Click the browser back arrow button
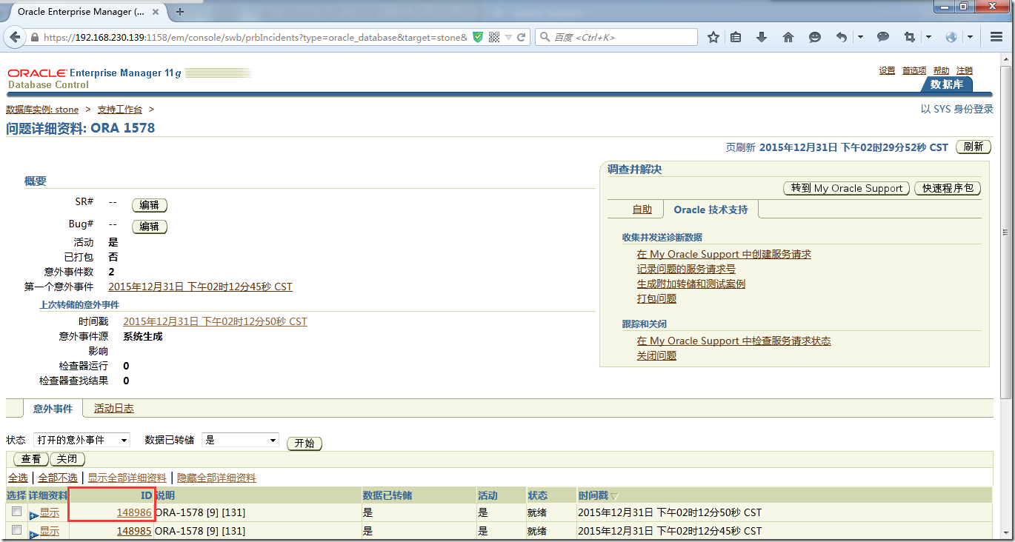The width and height of the screenshot is (1015, 542). pos(16,37)
